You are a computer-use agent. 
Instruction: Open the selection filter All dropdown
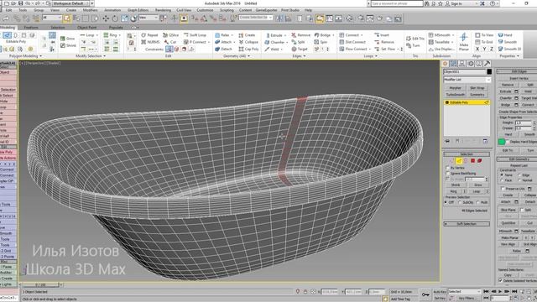(x=52, y=18)
